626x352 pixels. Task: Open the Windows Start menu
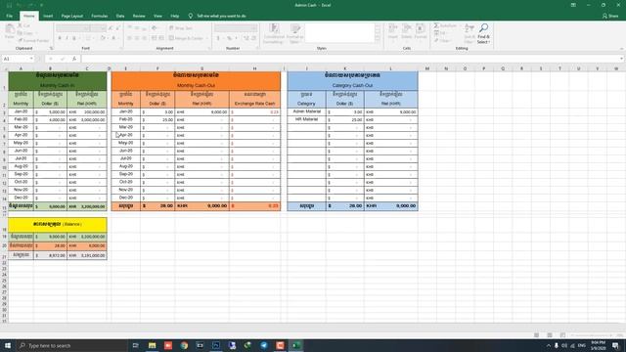8,345
